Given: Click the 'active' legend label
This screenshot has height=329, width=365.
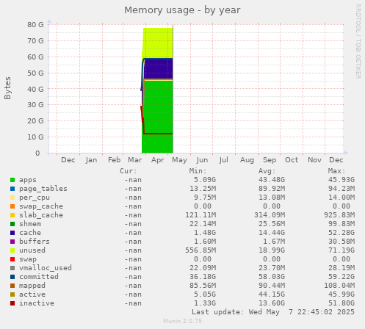Looking at the screenshot, I should [32, 294].
